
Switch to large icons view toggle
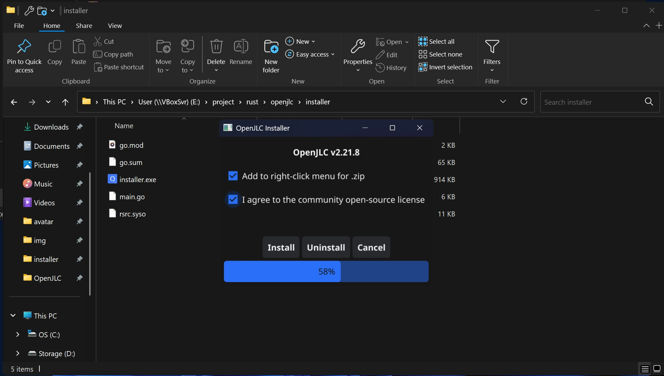tap(657, 369)
